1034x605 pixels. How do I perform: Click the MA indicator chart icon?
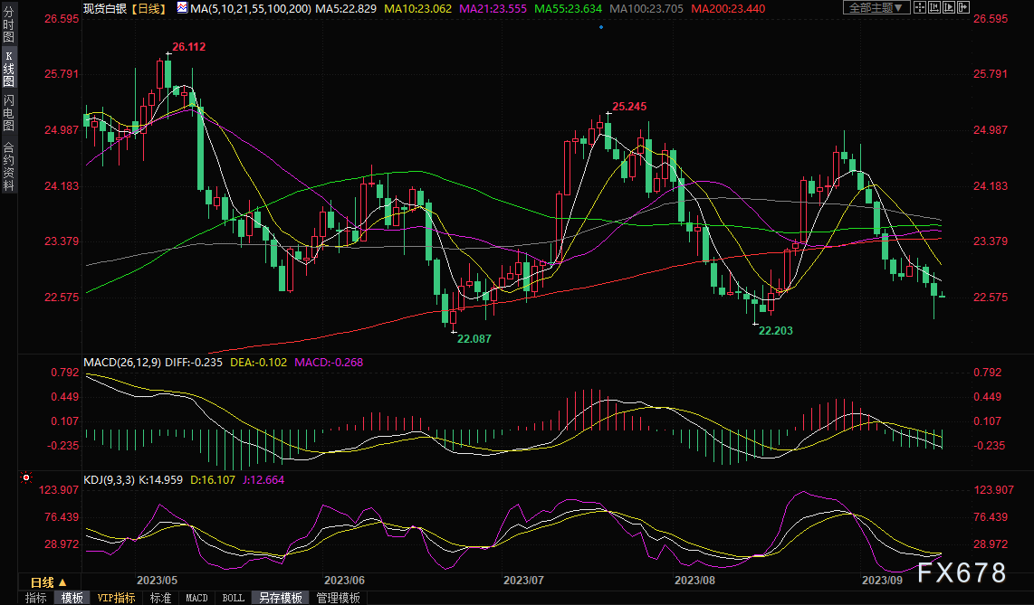(x=182, y=7)
